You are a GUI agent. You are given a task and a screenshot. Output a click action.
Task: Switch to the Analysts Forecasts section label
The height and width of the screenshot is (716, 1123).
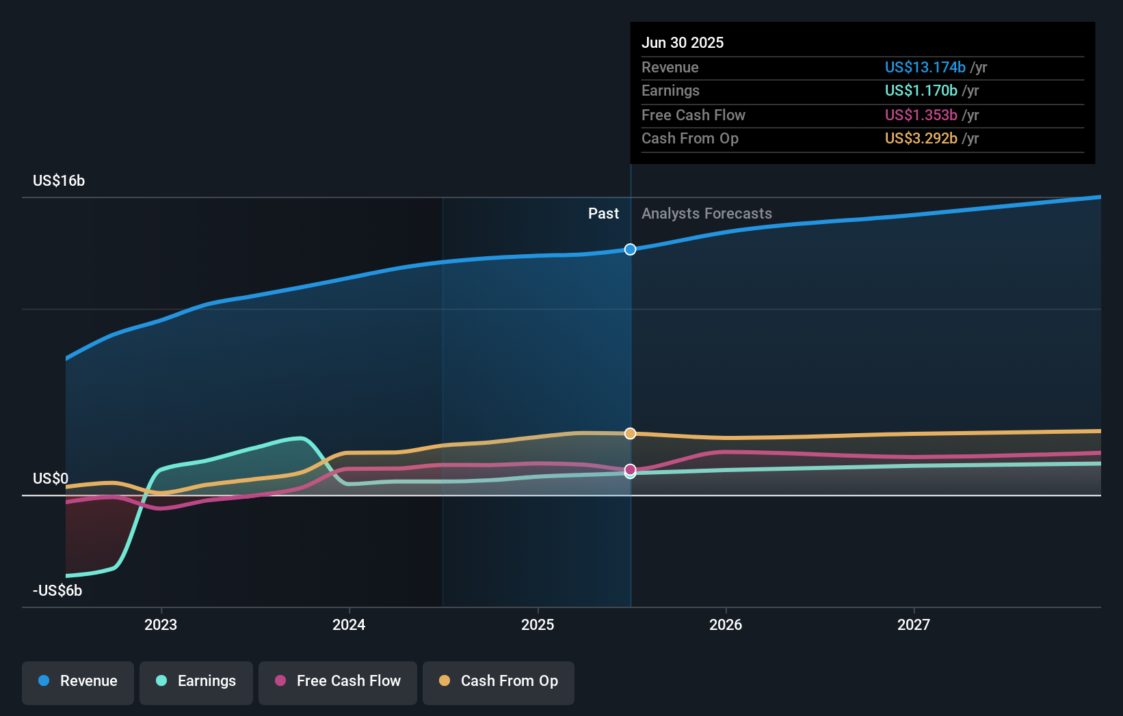point(706,213)
